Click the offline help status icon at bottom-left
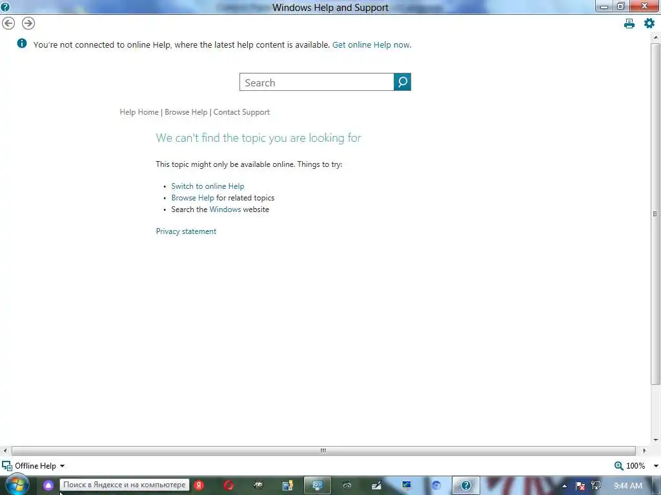 [6, 465]
